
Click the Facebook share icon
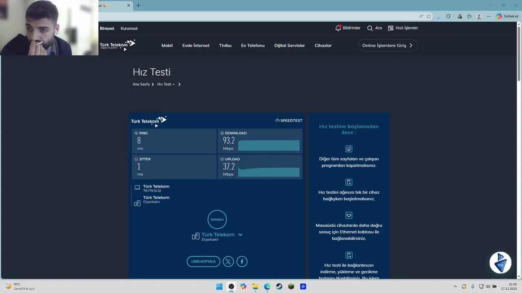pyautogui.click(x=242, y=262)
